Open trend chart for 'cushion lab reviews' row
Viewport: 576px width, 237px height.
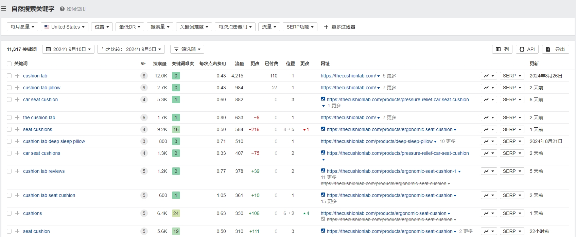[489, 171]
